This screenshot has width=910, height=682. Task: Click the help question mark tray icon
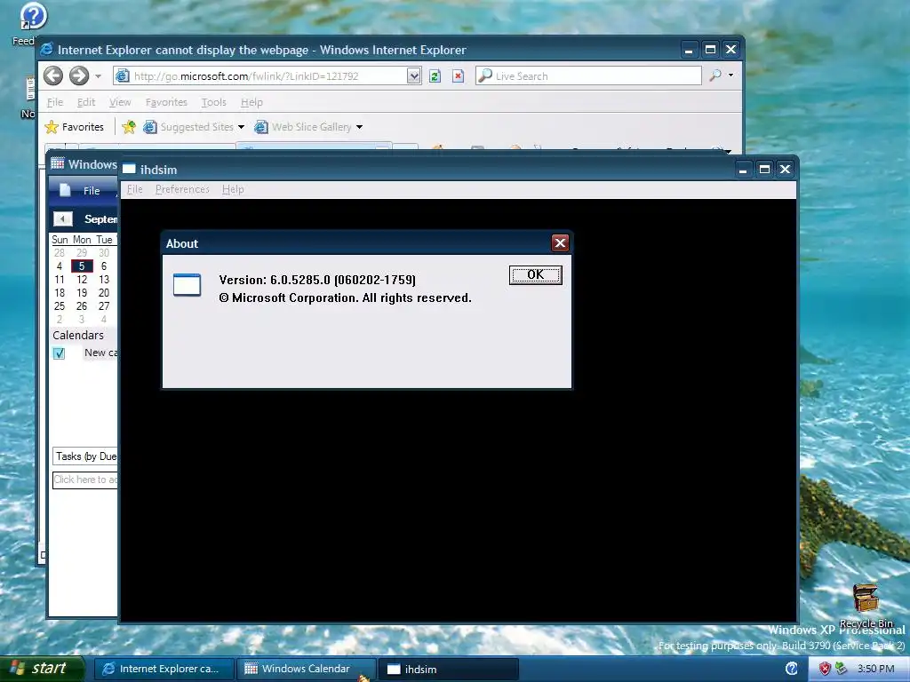[792, 669]
